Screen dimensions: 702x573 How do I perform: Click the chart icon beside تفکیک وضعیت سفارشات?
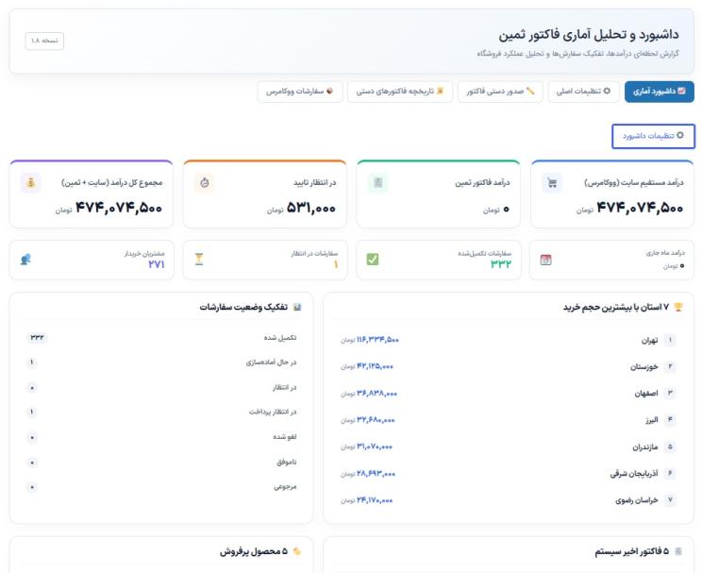(x=297, y=308)
